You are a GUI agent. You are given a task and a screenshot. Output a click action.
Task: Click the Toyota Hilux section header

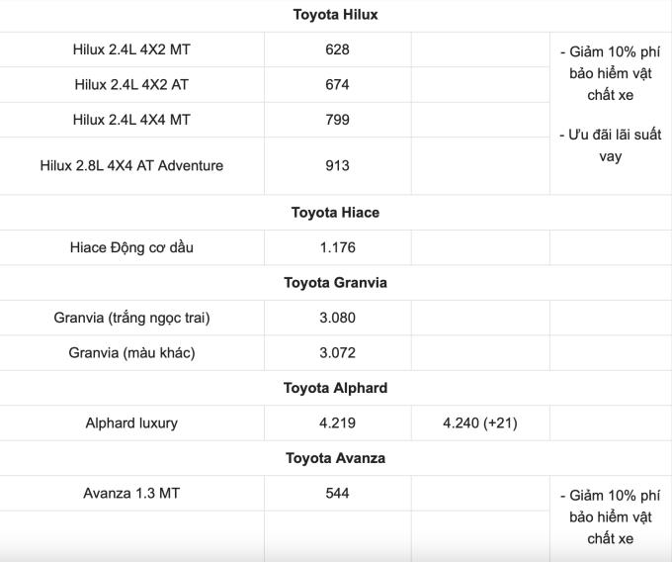(335, 15)
